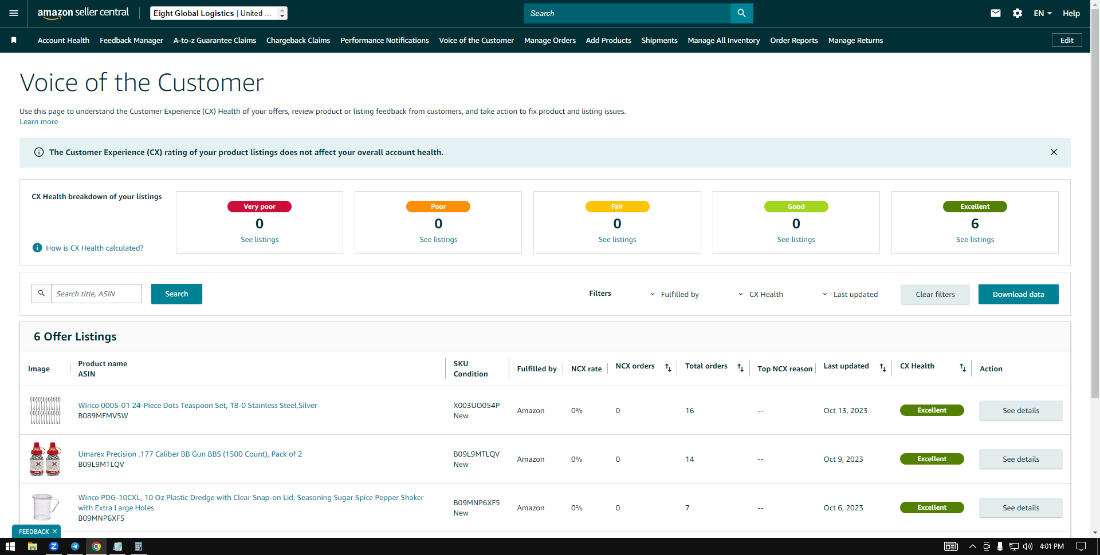Open the Windows notification center icon

(1081, 546)
